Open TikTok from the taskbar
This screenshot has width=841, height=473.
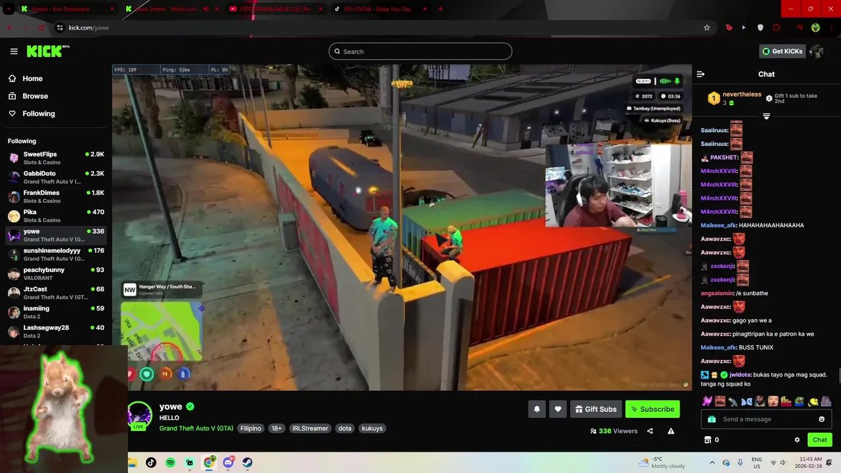(151, 462)
